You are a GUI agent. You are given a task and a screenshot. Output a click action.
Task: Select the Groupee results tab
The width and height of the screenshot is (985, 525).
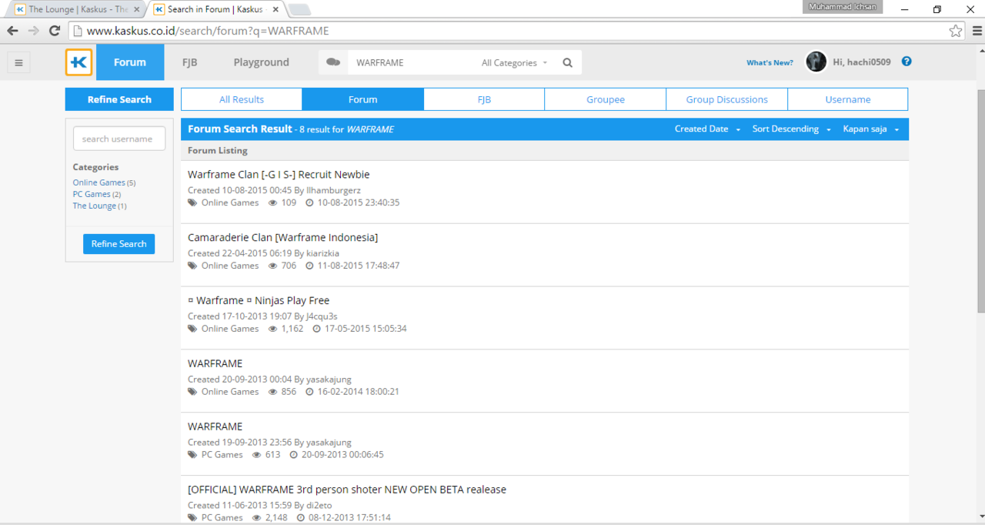pos(606,99)
